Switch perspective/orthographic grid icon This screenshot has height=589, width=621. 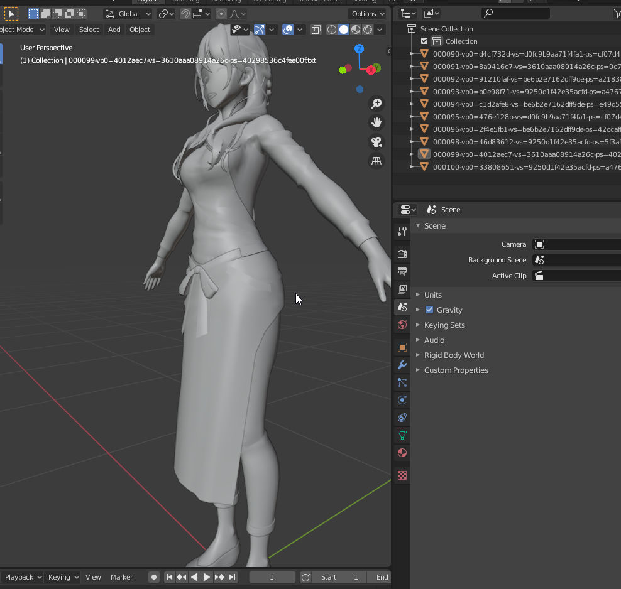(x=376, y=161)
